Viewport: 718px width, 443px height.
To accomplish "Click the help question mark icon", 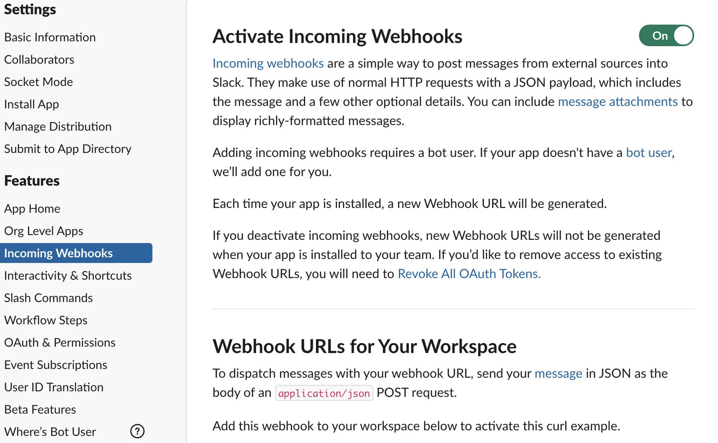I will 137,431.
